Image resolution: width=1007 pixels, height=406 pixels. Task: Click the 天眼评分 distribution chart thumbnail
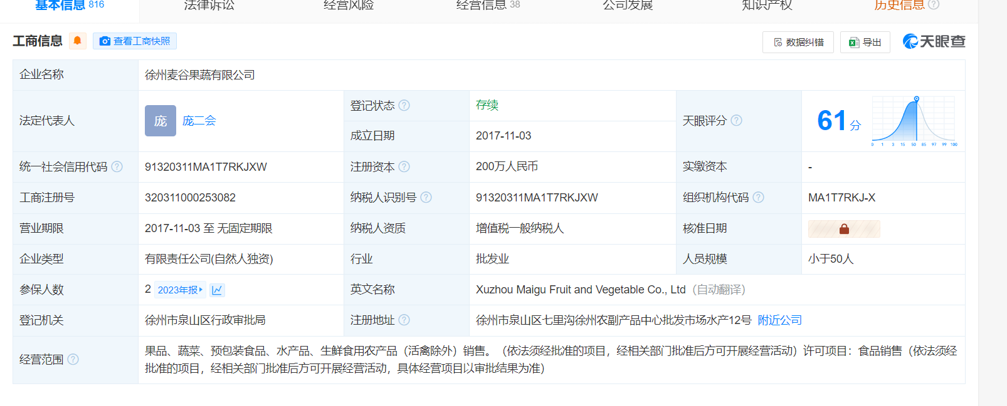click(x=914, y=121)
